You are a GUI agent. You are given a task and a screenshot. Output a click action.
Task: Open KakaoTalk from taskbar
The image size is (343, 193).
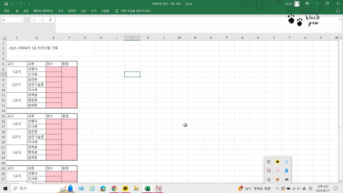tap(126, 188)
